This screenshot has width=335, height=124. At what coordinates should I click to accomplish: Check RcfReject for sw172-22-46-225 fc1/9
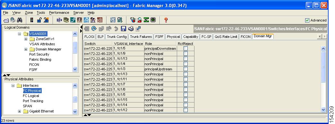click(186, 53)
